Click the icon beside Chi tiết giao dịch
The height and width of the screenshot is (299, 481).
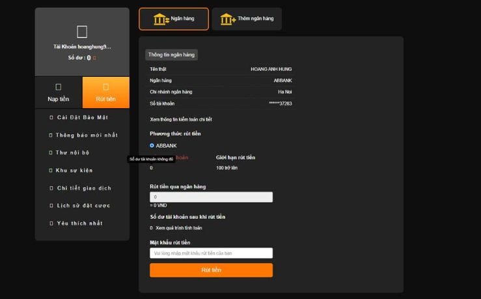point(51,188)
